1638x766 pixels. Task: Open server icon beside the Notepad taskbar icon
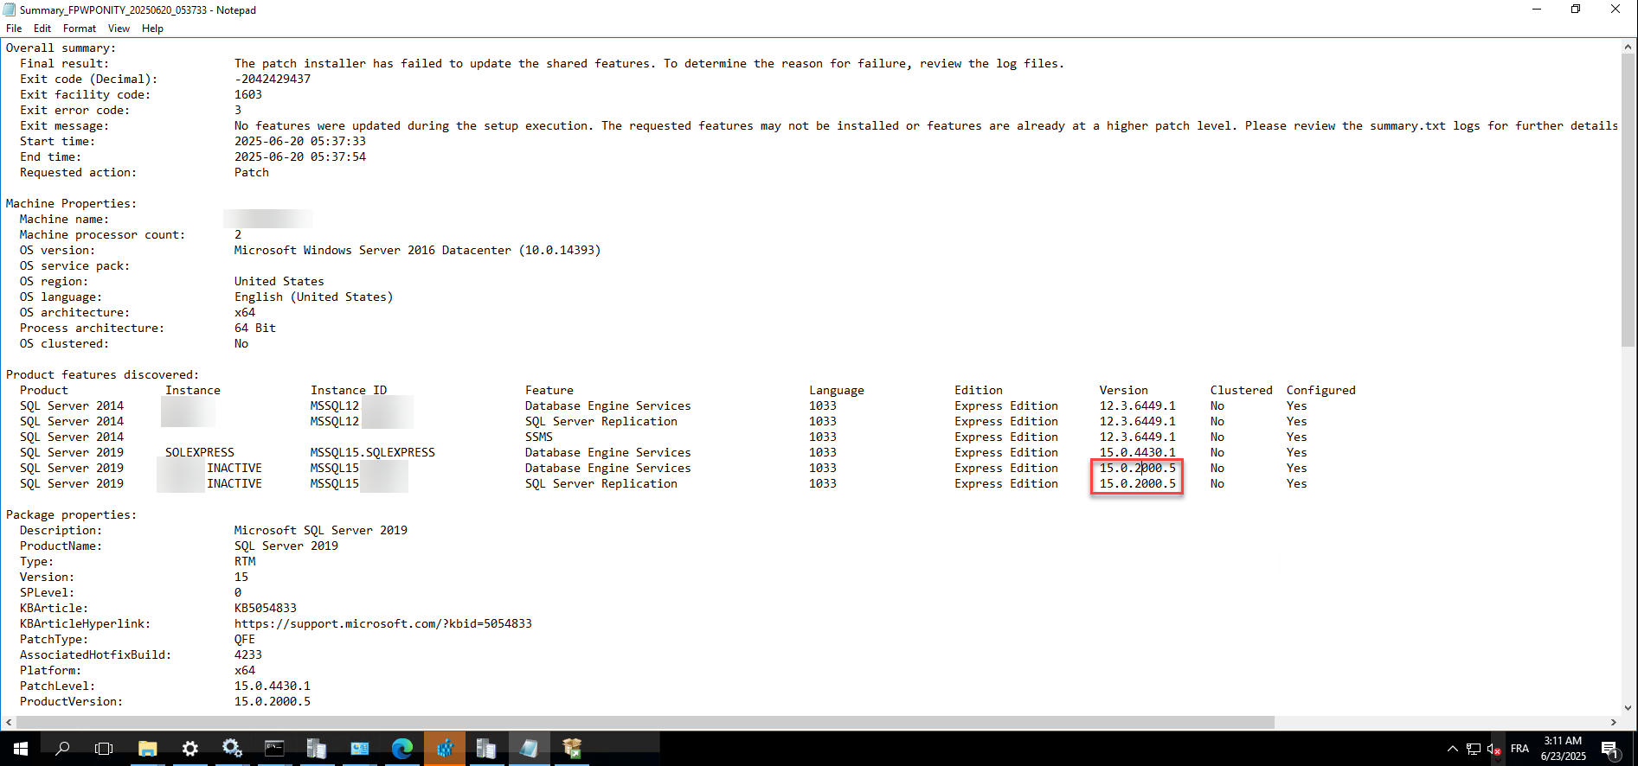(486, 749)
